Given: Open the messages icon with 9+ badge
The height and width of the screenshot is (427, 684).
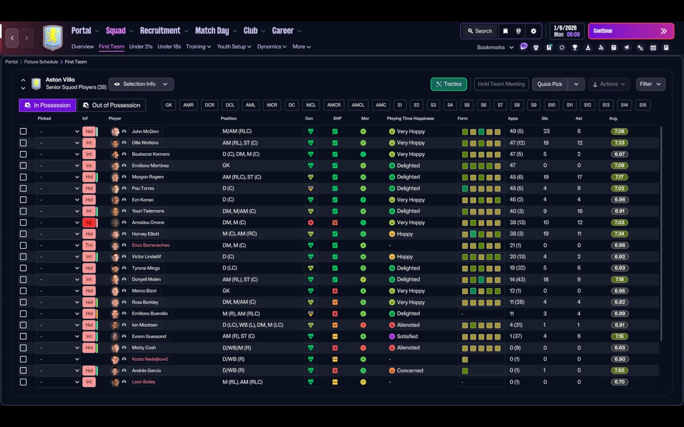Looking at the screenshot, I should (524, 47).
